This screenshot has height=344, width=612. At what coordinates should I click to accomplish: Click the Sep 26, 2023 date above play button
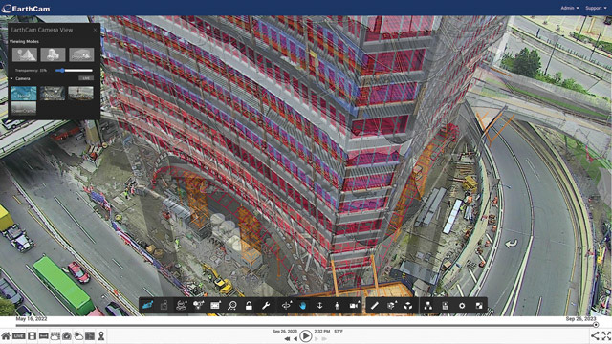[284, 332]
